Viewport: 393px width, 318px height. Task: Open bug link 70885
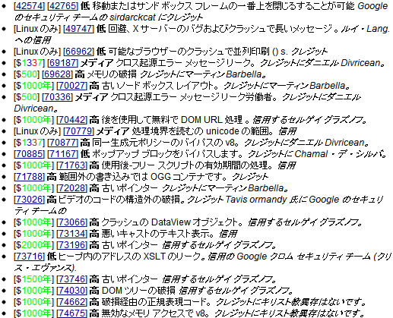tap(29, 154)
